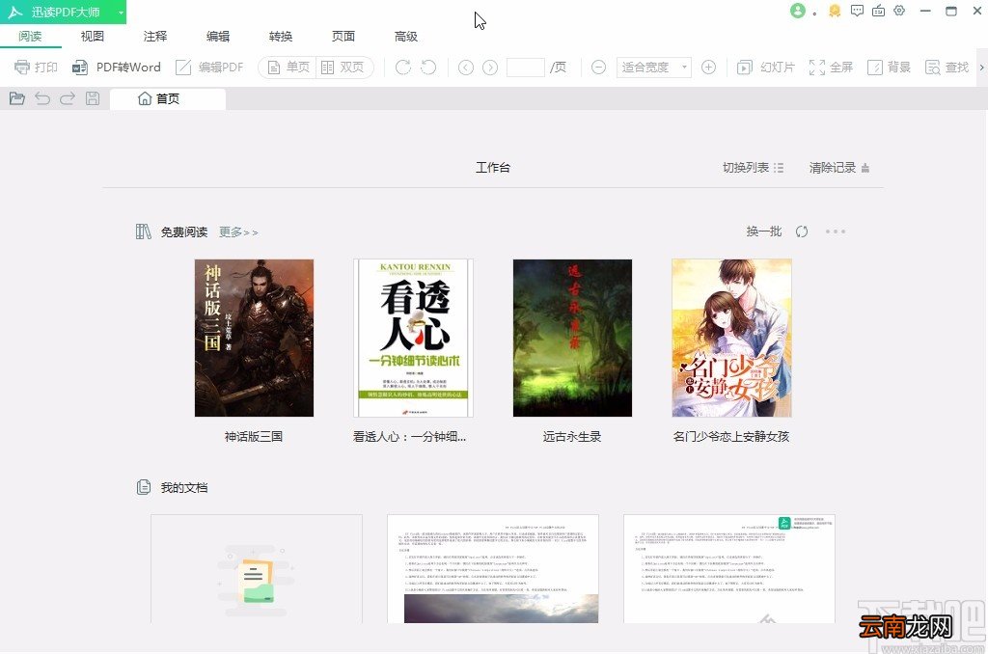Click the page number input field
988x654 pixels.
click(526, 67)
